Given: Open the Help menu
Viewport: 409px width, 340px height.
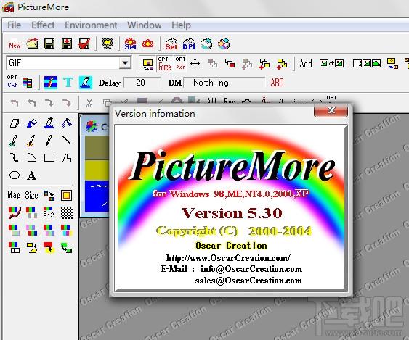Looking at the screenshot, I should [x=181, y=25].
